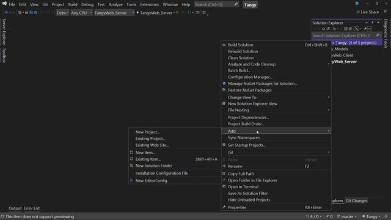
Task: Click the Set Startup Projects gear icon
Action: click(224, 145)
